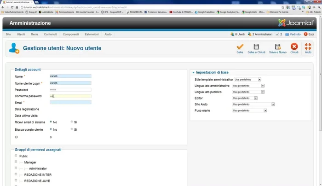The width and height of the screenshot is (322, 186).
Task: Select Si for Ricevi email di sistema
Action: (72, 122)
